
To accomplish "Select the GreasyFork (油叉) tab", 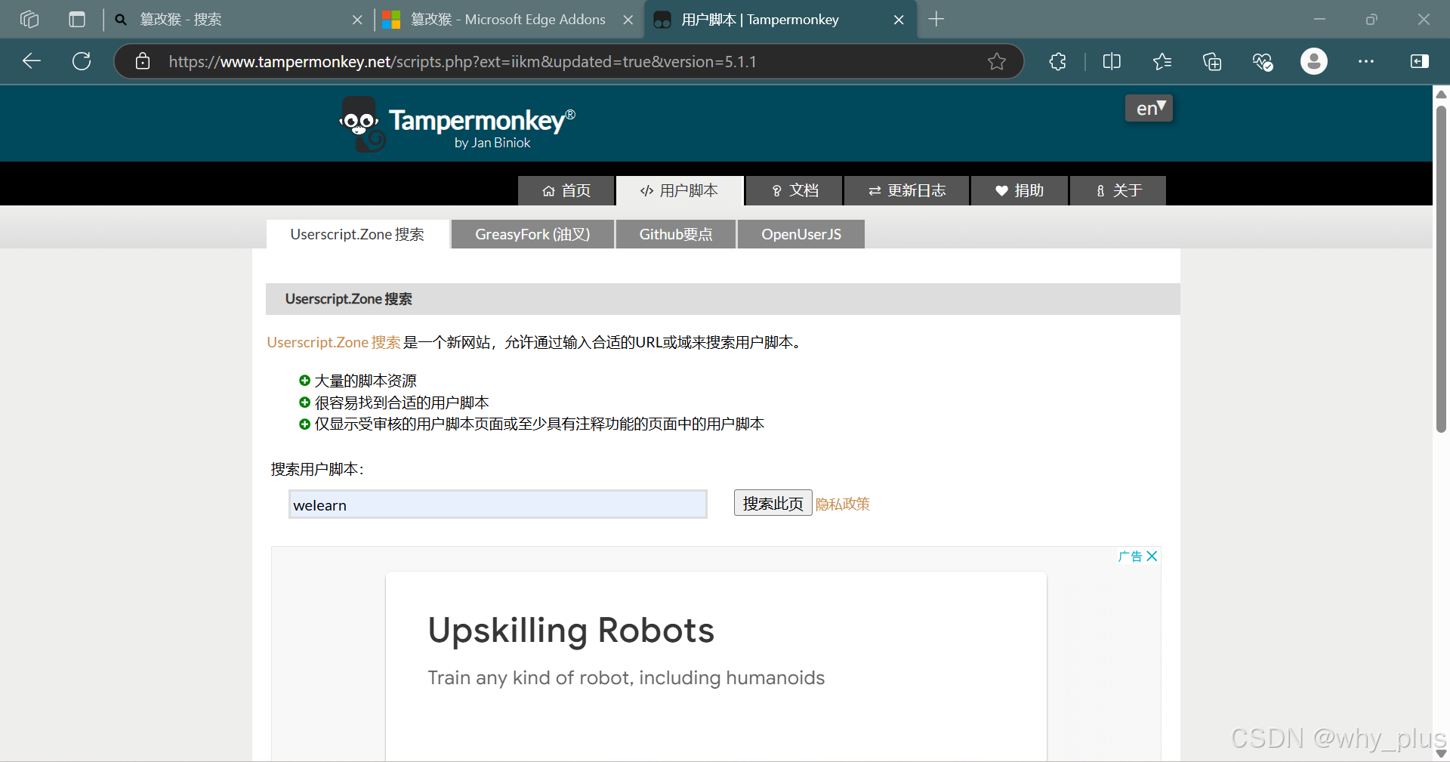I will [532, 234].
